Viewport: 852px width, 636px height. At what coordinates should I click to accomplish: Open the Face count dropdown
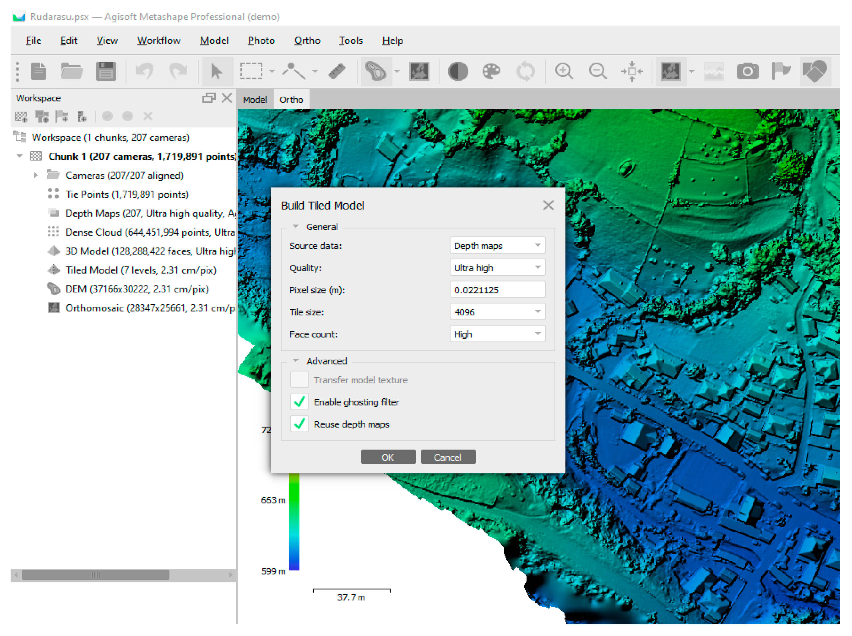point(497,334)
